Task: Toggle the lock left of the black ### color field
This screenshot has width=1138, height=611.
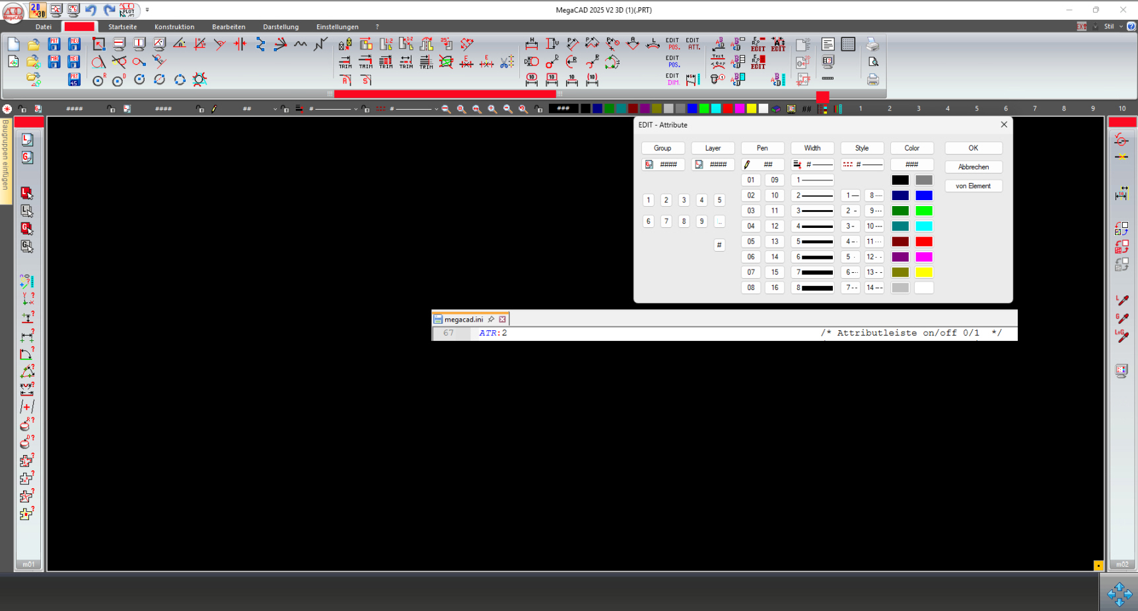Action: click(x=540, y=109)
